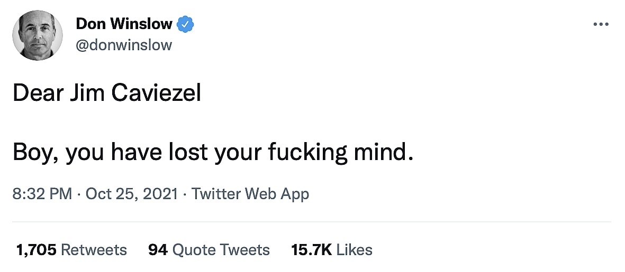Show who liked via Likes label
Image resolution: width=625 pixels, height=272 pixels.
coord(354,249)
